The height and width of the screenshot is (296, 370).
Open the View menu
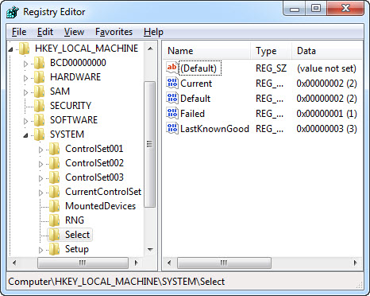coord(74,32)
